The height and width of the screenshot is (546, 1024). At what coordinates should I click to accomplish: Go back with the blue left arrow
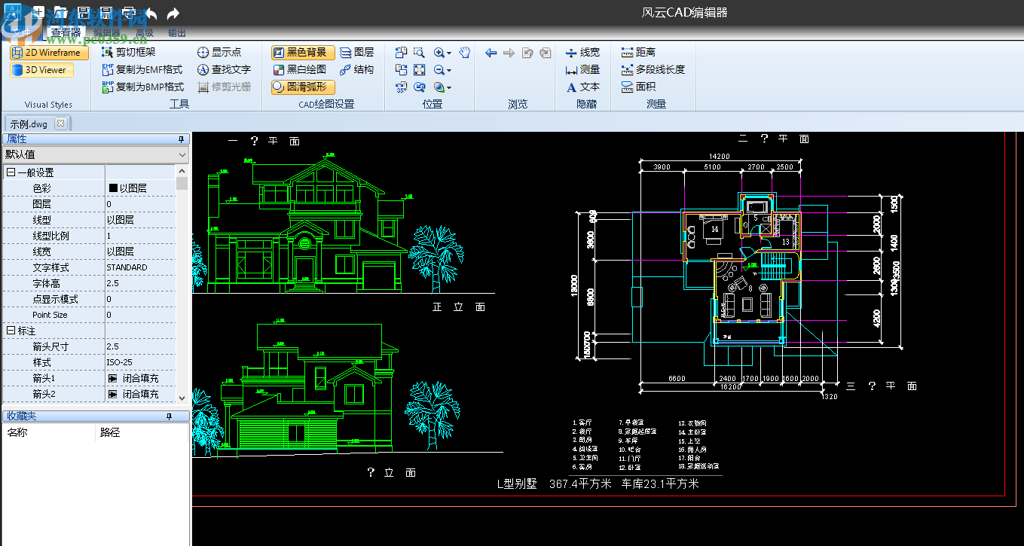tap(491, 52)
